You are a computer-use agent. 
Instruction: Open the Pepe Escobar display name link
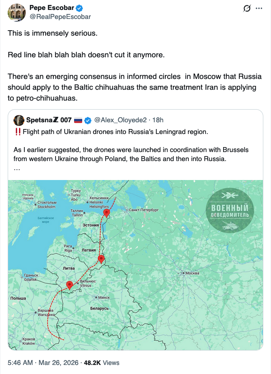point(49,8)
